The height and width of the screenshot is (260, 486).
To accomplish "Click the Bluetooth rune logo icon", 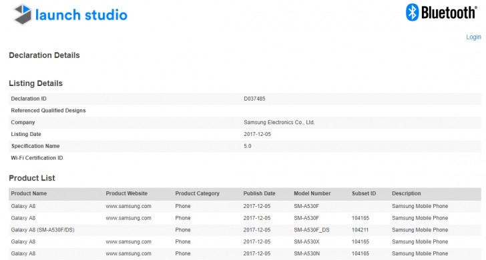I will tap(413, 13).
